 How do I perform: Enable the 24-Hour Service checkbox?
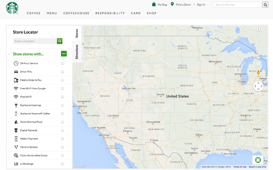pos(62,64)
